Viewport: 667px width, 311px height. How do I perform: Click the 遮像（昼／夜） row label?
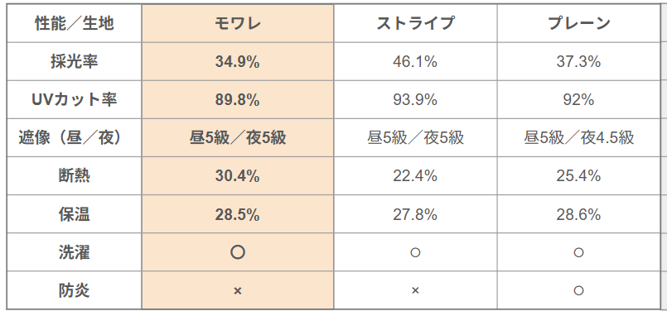point(74,138)
